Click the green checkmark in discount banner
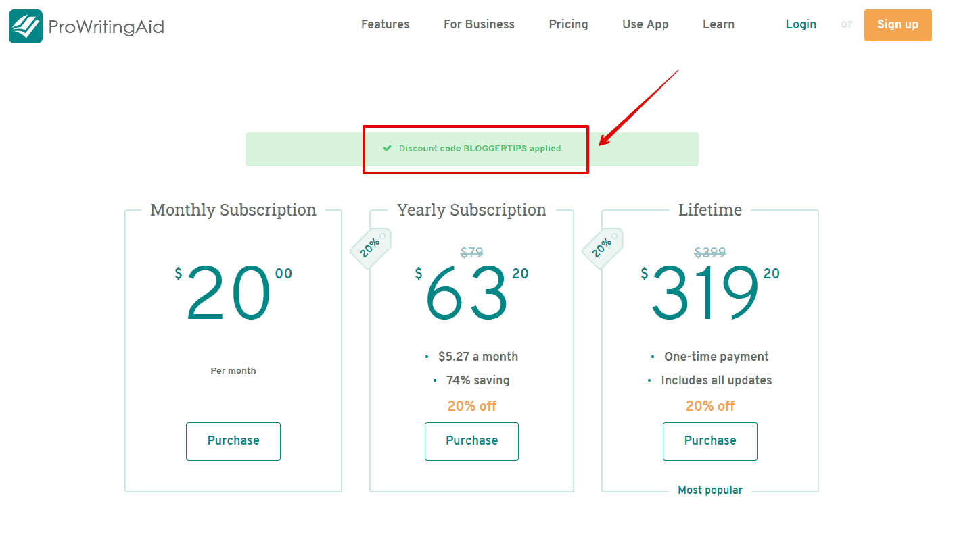 (x=387, y=149)
